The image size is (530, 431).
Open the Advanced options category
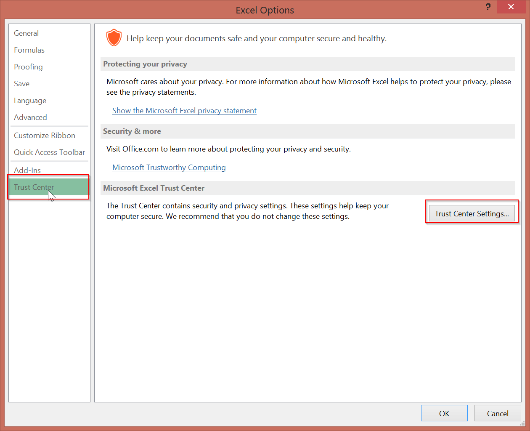[x=49, y=117]
